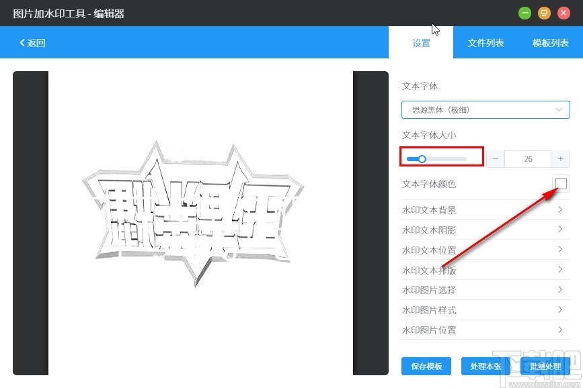Screen dimensions: 583x388
Task: Click the 处理本张 button
Action: [485, 367]
